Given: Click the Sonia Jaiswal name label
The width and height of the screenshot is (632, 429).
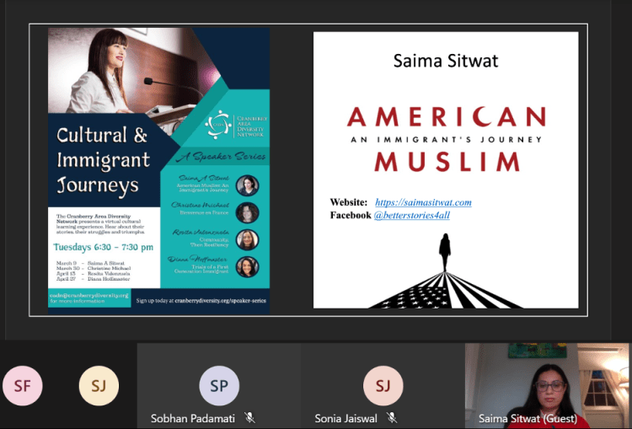Looking at the screenshot, I should click(x=345, y=418).
